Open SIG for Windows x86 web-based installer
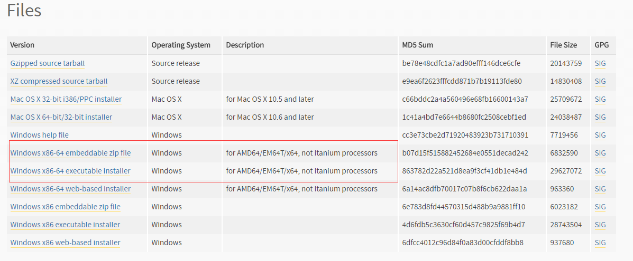Screen dimensions: 633x261 click(600, 243)
